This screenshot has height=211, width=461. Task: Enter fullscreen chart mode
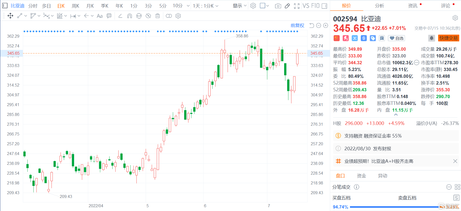[297, 6]
